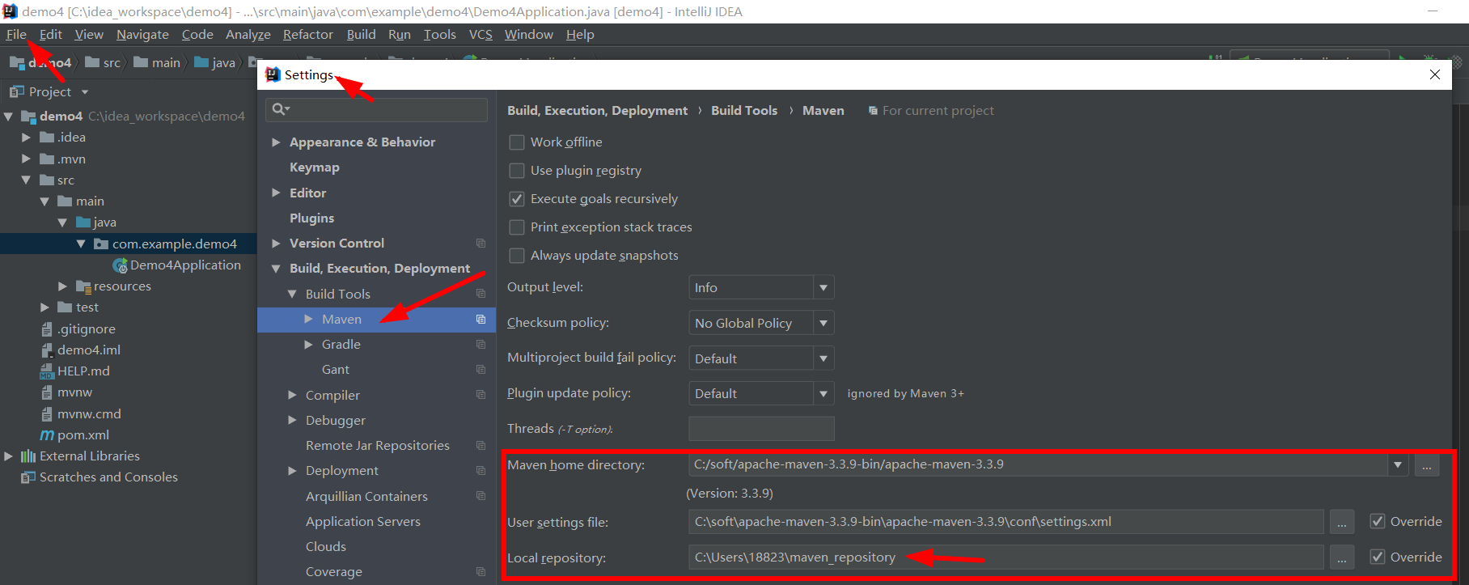
Task: Collapse the Build Tools node
Action: coord(292,294)
